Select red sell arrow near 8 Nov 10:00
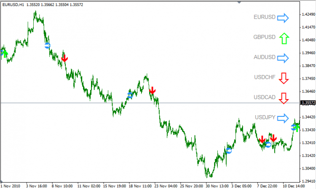Viewport: 316px width, 189px height. pyautogui.click(x=64, y=58)
